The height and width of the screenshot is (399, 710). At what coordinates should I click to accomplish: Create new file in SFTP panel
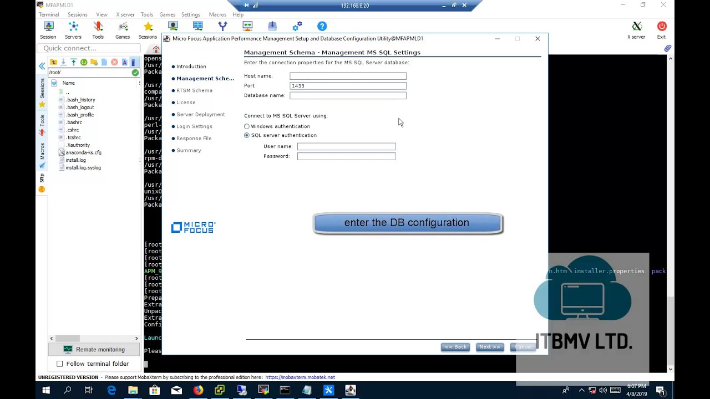pyautogui.click(x=104, y=62)
